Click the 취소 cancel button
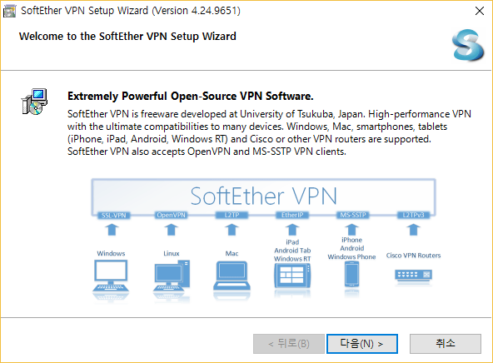Image resolution: width=493 pixels, height=363 pixels. pyautogui.click(x=446, y=344)
